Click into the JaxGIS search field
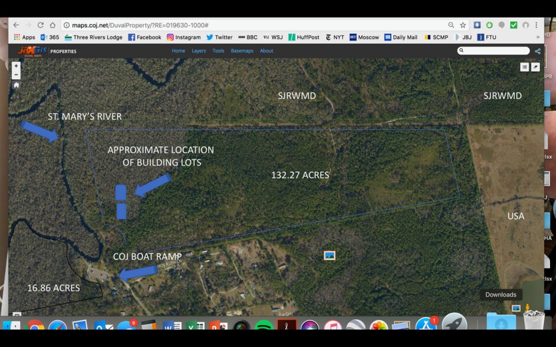 [494, 51]
